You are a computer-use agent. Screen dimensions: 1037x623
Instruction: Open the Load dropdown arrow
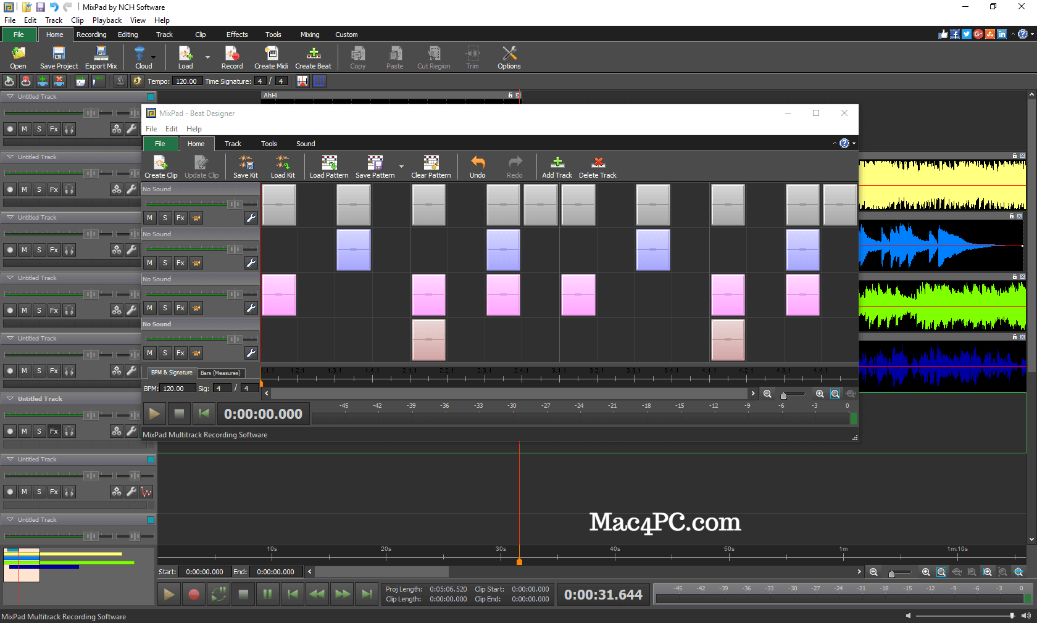207,57
